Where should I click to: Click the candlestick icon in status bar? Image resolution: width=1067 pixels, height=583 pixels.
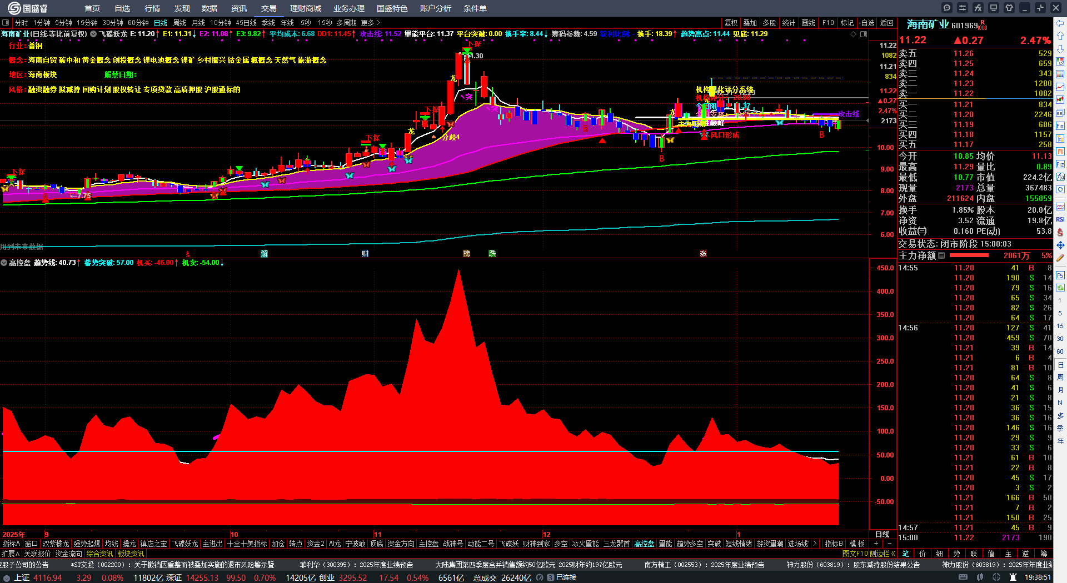[x=980, y=577]
